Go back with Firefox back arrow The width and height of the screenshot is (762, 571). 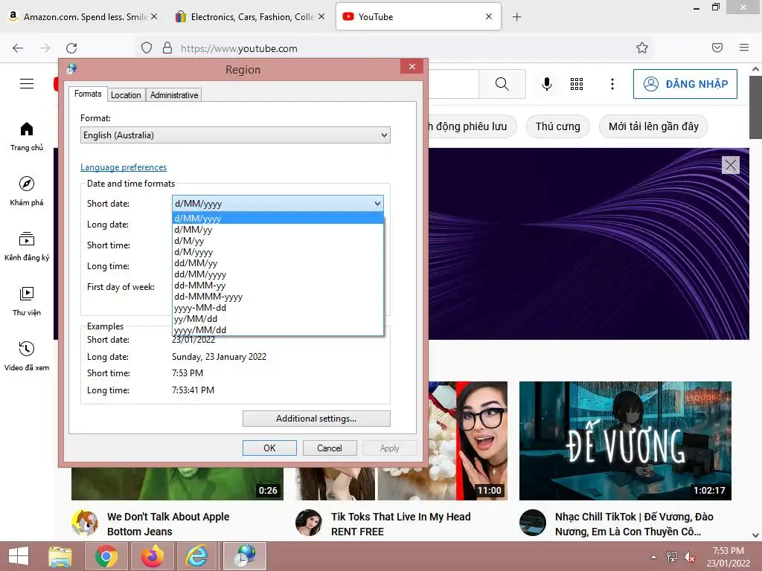tap(18, 48)
